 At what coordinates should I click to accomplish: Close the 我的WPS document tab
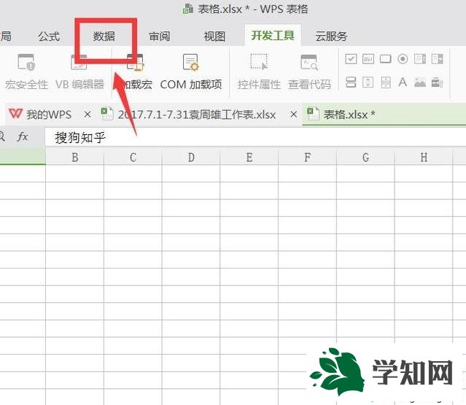click(88, 114)
